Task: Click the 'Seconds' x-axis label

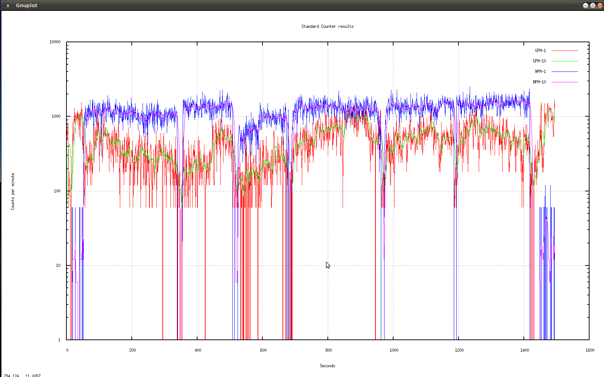Action: [x=327, y=366]
